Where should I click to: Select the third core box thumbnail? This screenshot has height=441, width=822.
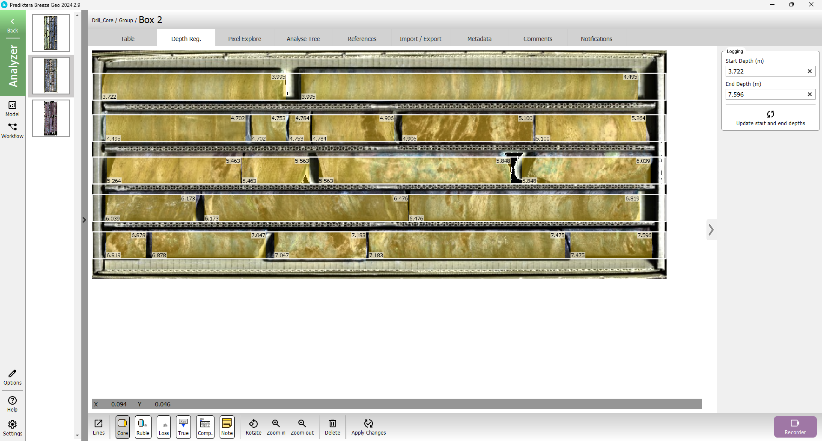tap(51, 118)
